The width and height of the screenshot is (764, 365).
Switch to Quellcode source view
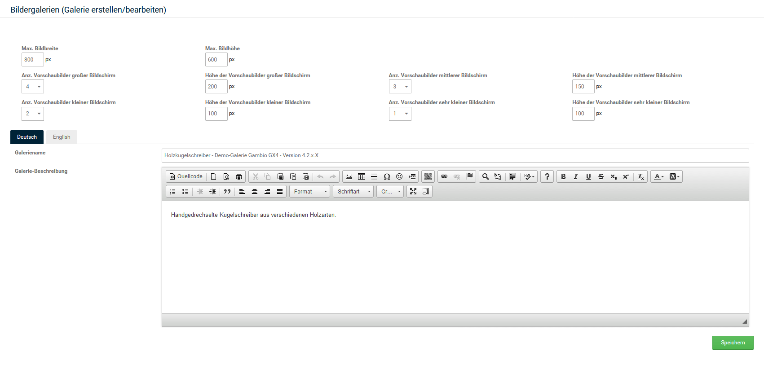186,176
